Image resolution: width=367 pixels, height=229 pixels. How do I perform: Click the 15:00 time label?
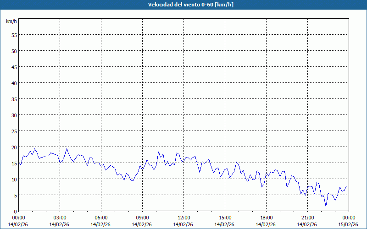tap(225, 218)
